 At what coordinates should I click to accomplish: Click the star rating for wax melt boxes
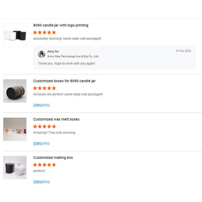[44, 127]
